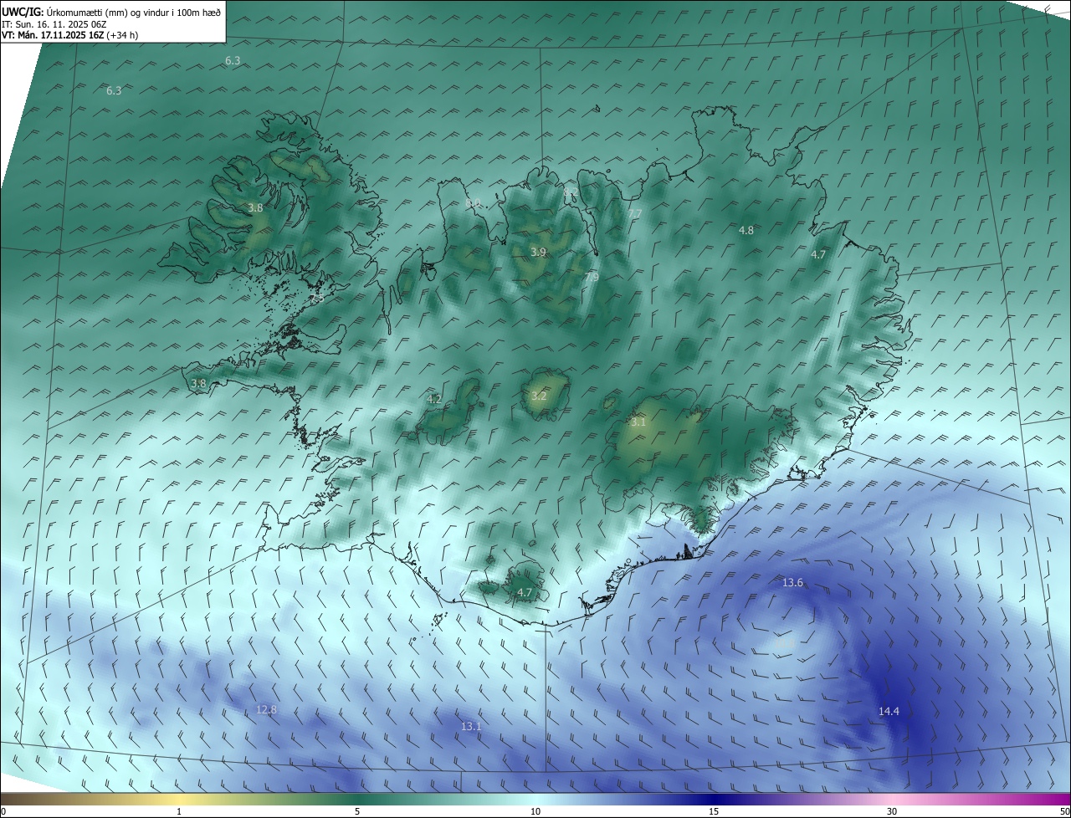The height and width of the screenshot is (818, 1071).
Task: Click the 13.1 value label
Action: (x=471, y=726)
